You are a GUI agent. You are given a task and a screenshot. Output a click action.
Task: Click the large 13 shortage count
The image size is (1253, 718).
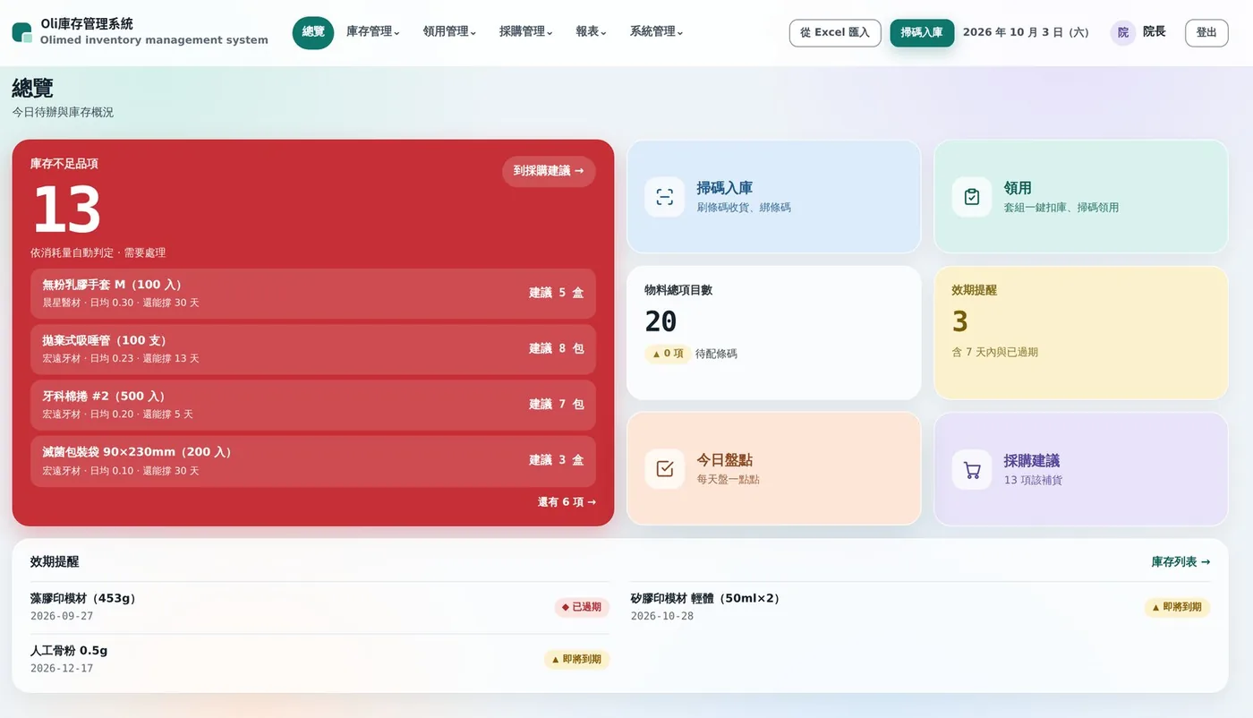(x=66, y=210)
